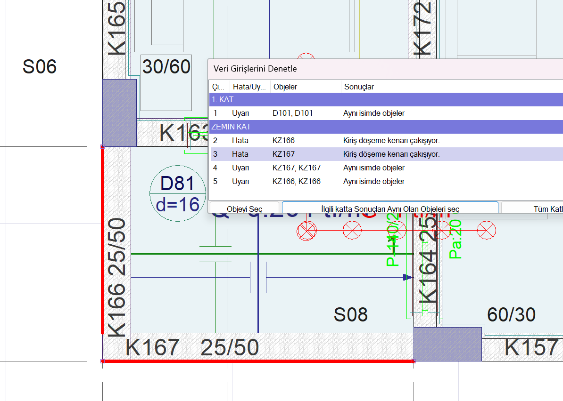The image size is (563, 401).
Task: Select the "1. KAT" group row
Action: (x=386, y=100)
